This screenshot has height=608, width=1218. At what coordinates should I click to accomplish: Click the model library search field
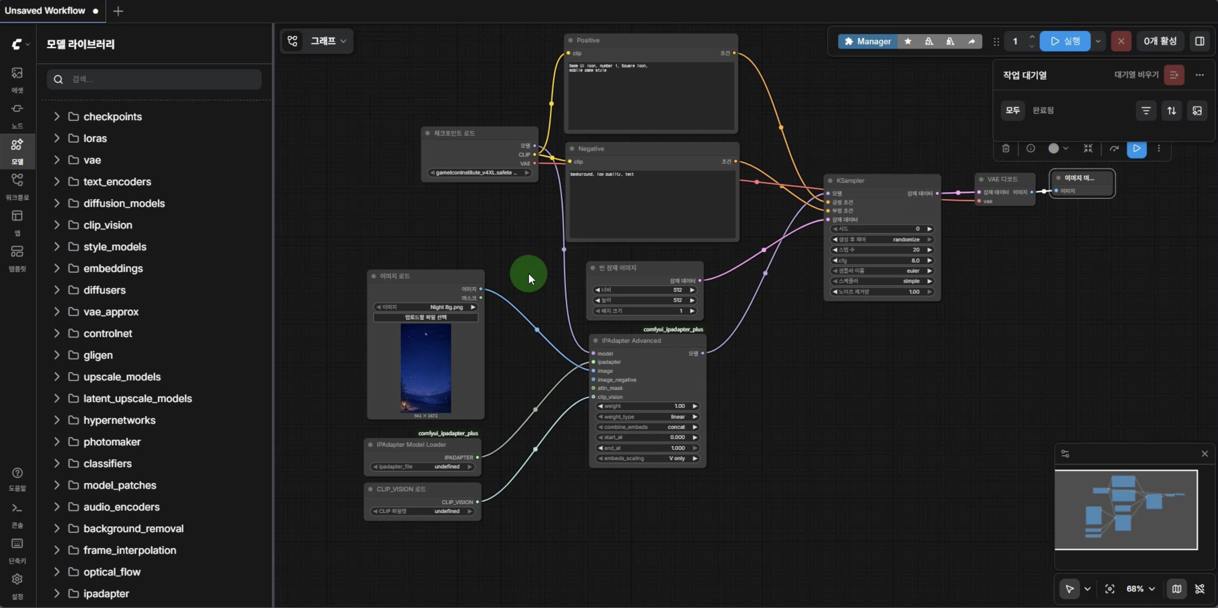[154, 79]
